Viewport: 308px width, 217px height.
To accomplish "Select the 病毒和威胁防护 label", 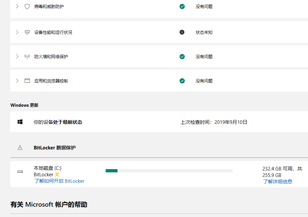I will coord(49,6).
